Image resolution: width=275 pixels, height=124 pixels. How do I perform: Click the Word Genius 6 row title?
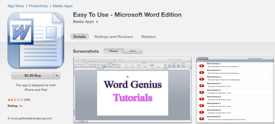tap(214, 97)
